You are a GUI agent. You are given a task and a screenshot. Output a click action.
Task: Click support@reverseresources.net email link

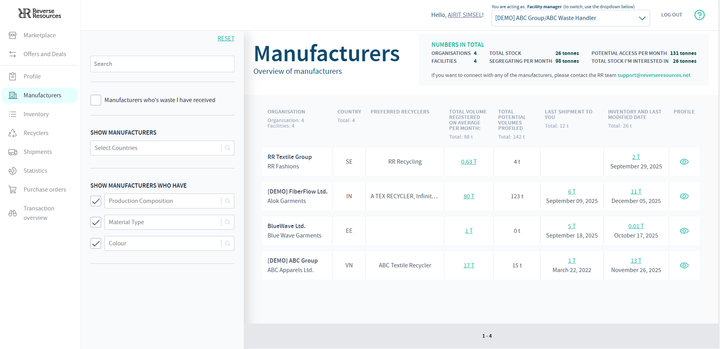[x=654, y=75]
